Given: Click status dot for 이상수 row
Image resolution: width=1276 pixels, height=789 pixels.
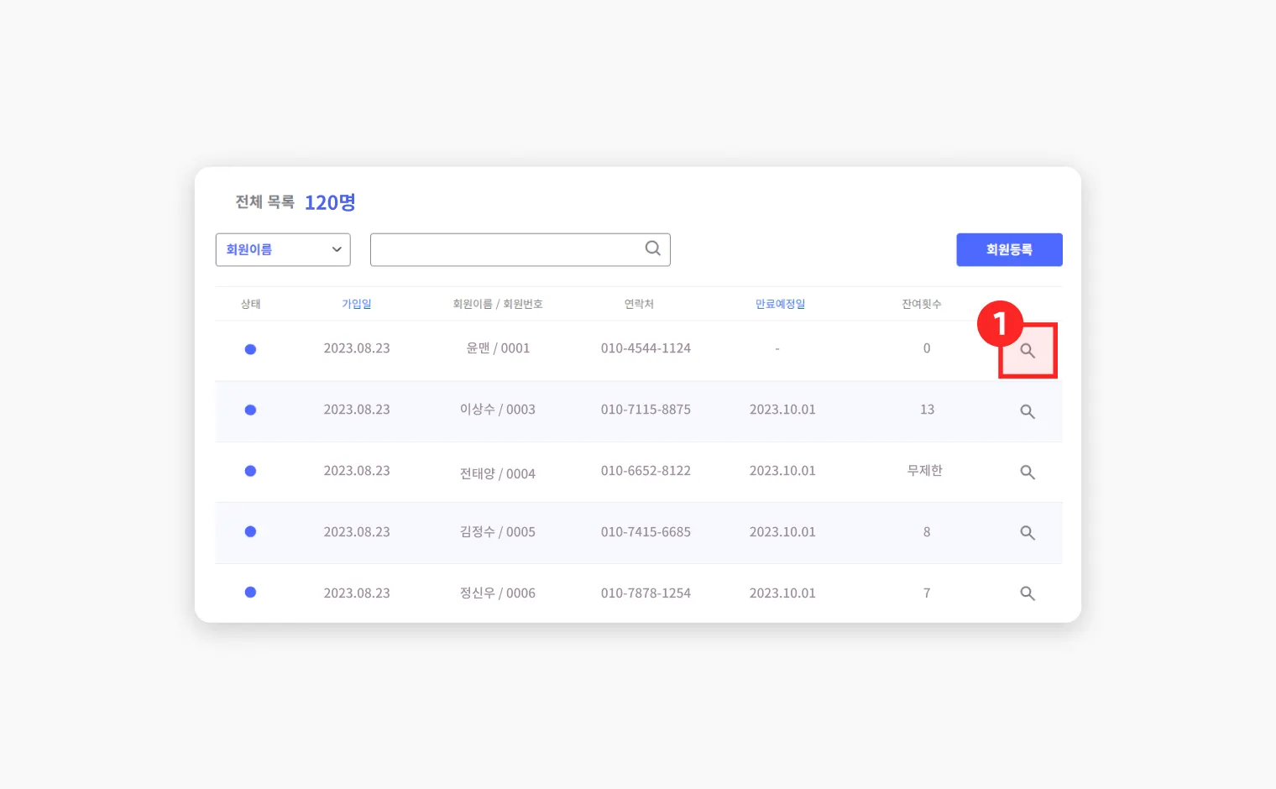Looking at the screenshot, I should point(250,410).
